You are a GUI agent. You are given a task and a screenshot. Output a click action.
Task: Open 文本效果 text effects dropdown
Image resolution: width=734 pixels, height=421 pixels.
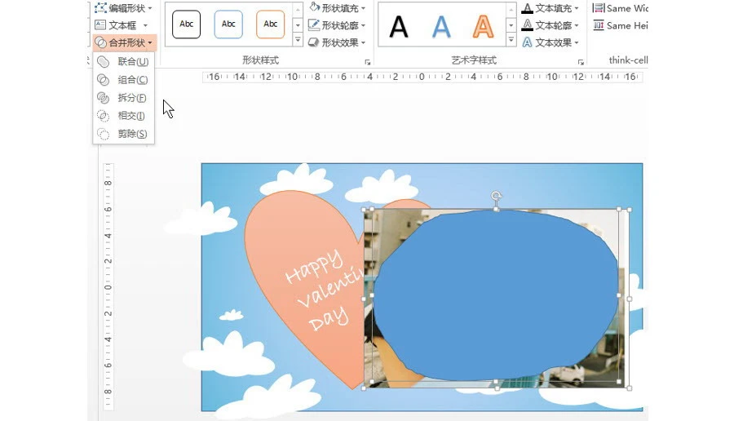pyautogui.click(x=550, y=42)
